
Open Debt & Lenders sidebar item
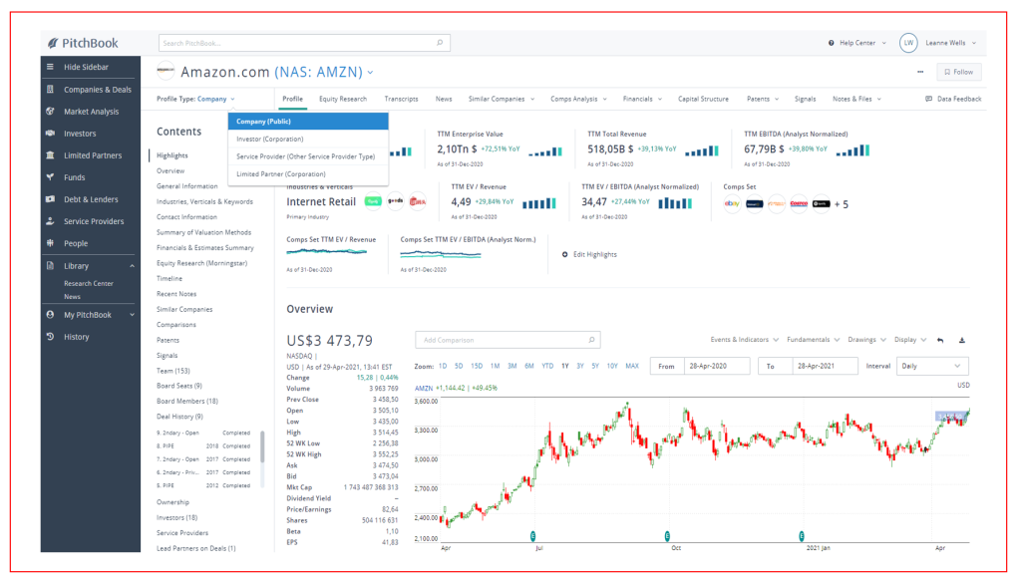coord(91,199)
